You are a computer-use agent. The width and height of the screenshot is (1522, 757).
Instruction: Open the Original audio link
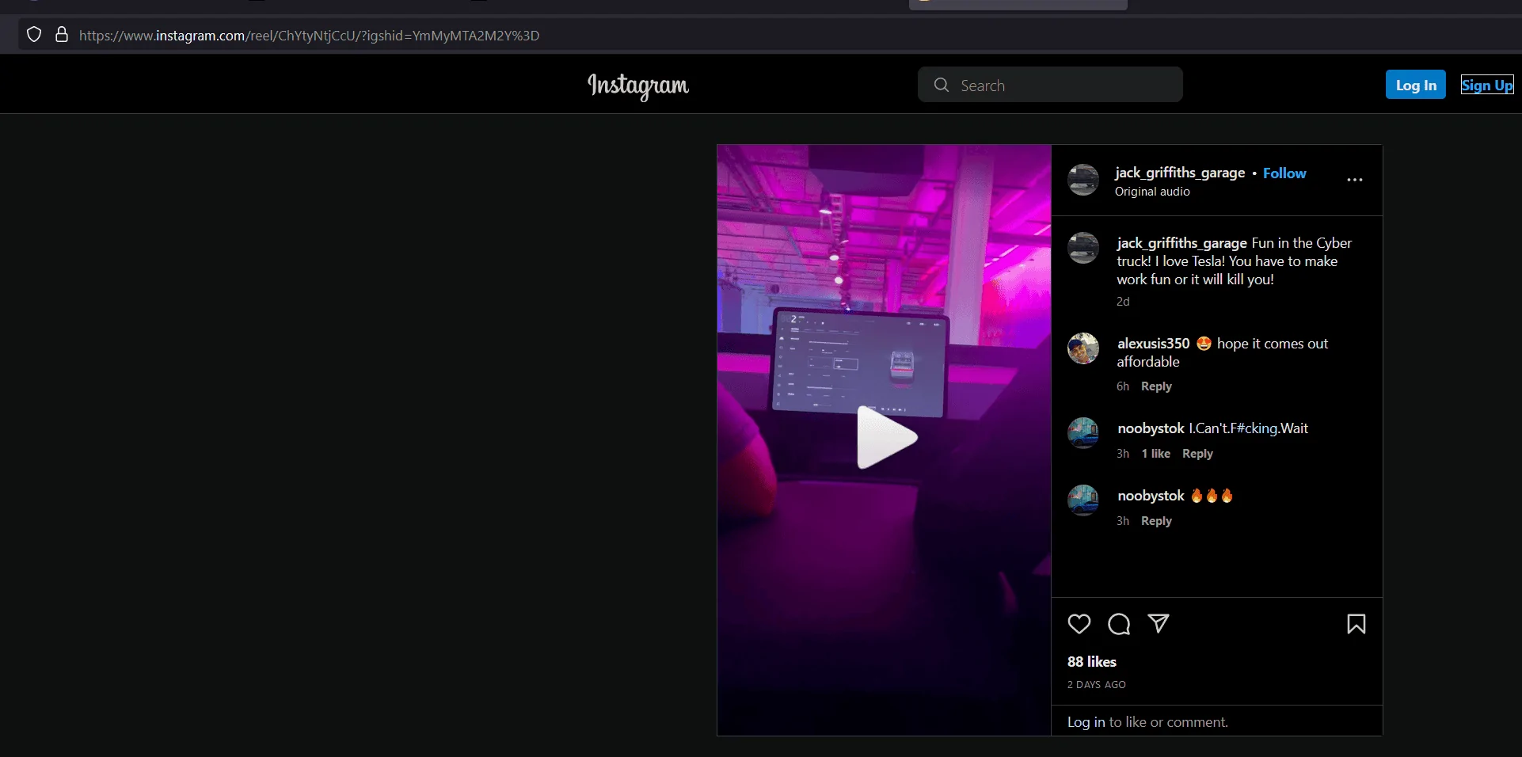tap(1152, 192)
